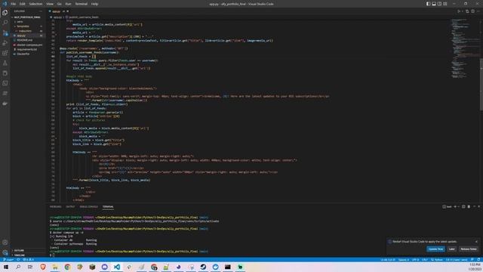Toggle secondary side bar visibility
483x272 pixels.
click(x=439, y=4)
